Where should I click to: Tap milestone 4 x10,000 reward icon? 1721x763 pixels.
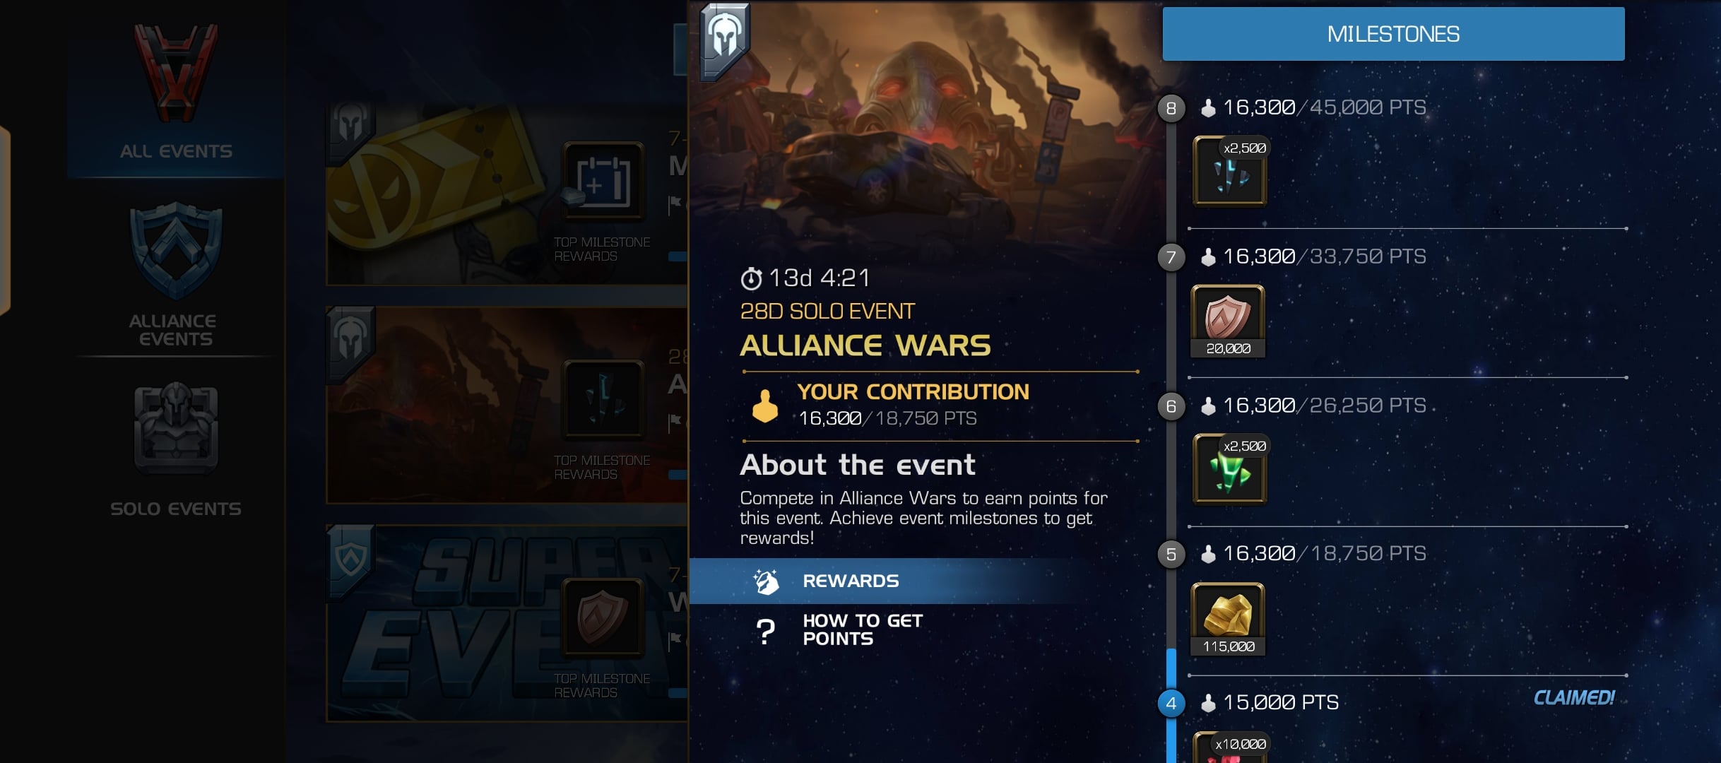(x=1229, y=747)
